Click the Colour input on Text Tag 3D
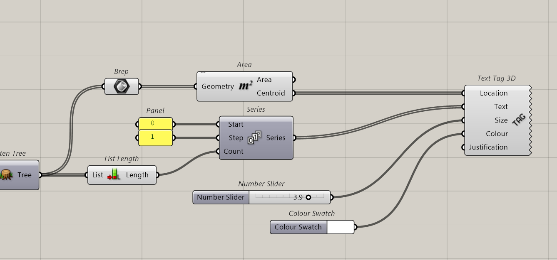557x260 pixels. [497, 134]
